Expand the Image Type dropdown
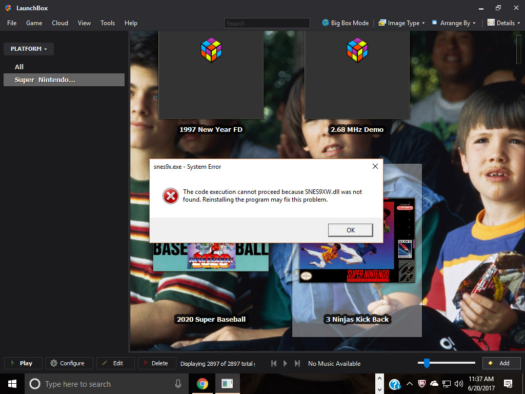 coord(401,23)
